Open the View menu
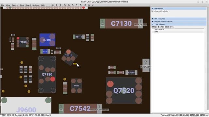Screen dimensions: 209x117 pyautogui.click(x=8, y=5)
